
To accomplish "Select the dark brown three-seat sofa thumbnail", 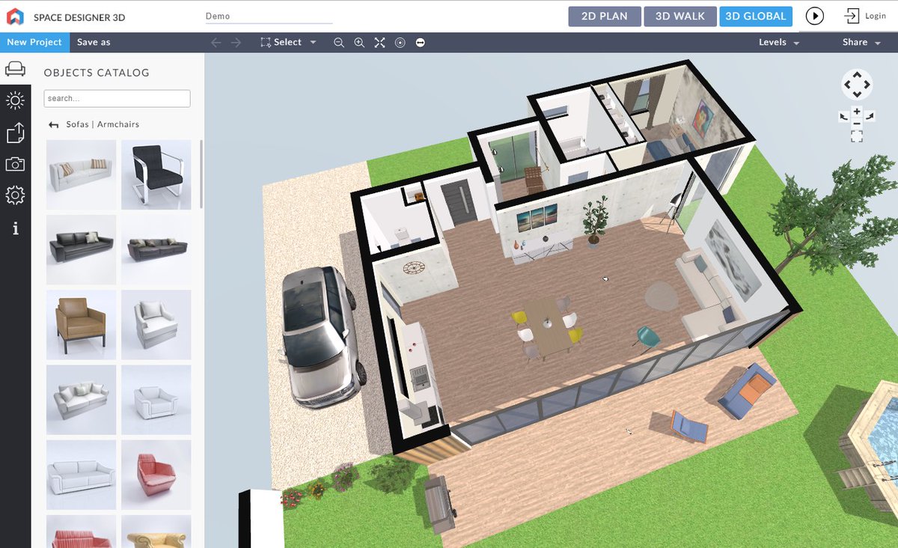I will pos(156,249).
